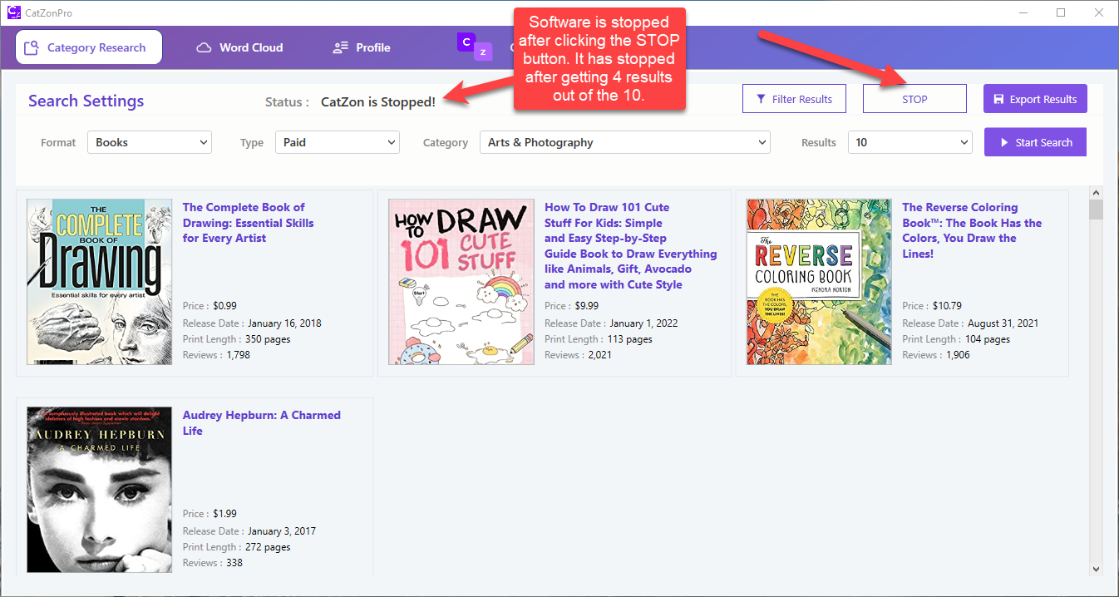Click the Export Results button
Screen dimensions: 1119x597
(x=1034, y=99)
